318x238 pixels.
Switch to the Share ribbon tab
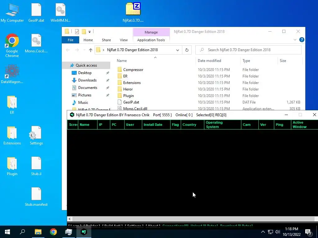point(106,40)
